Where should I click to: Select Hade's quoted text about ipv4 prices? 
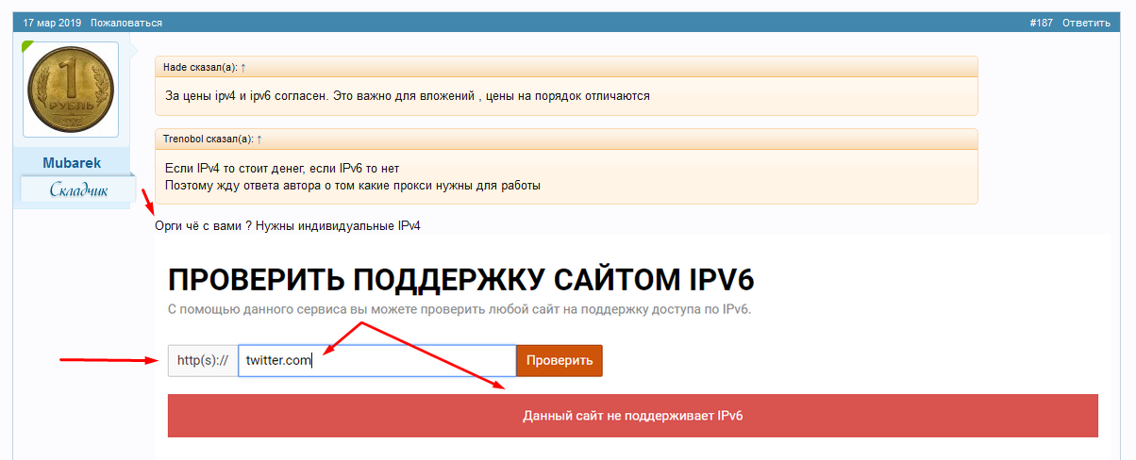tap(407, 96)
